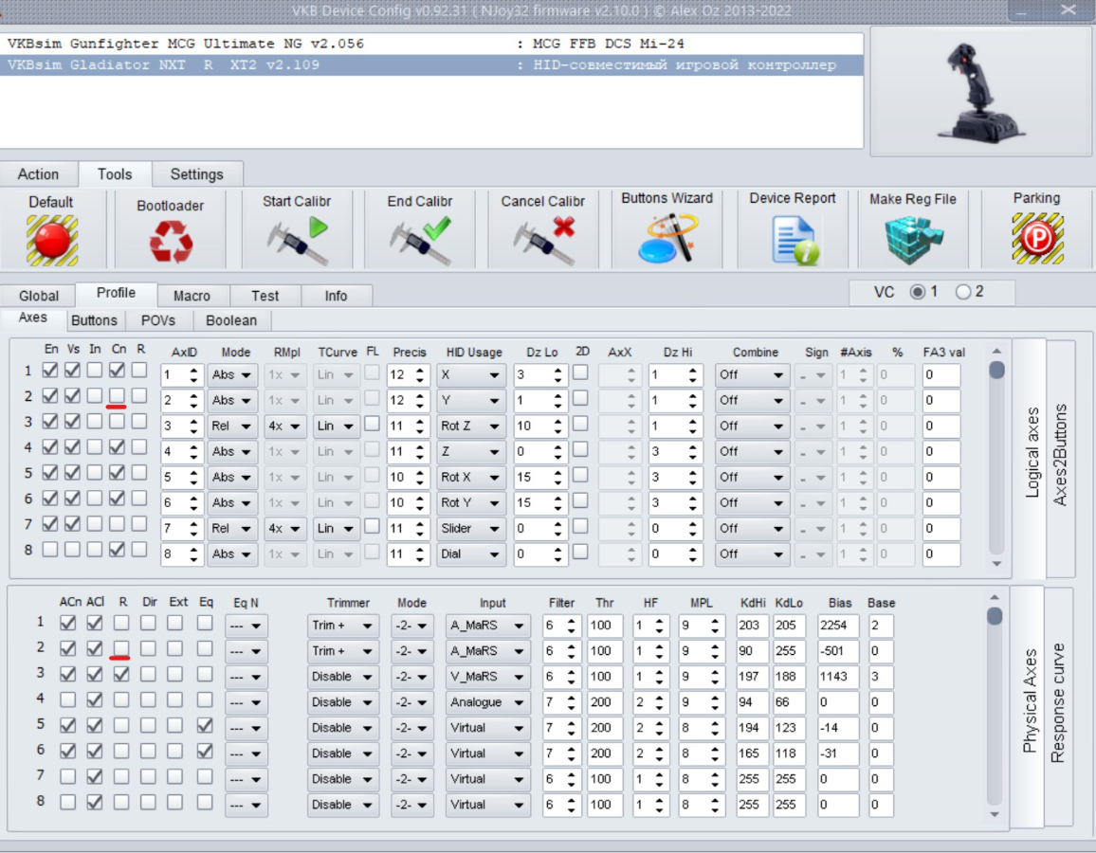Select VC radio option 1
Image resolution: width=1096 pixels, height=853 pixels.
coord(917,292)
